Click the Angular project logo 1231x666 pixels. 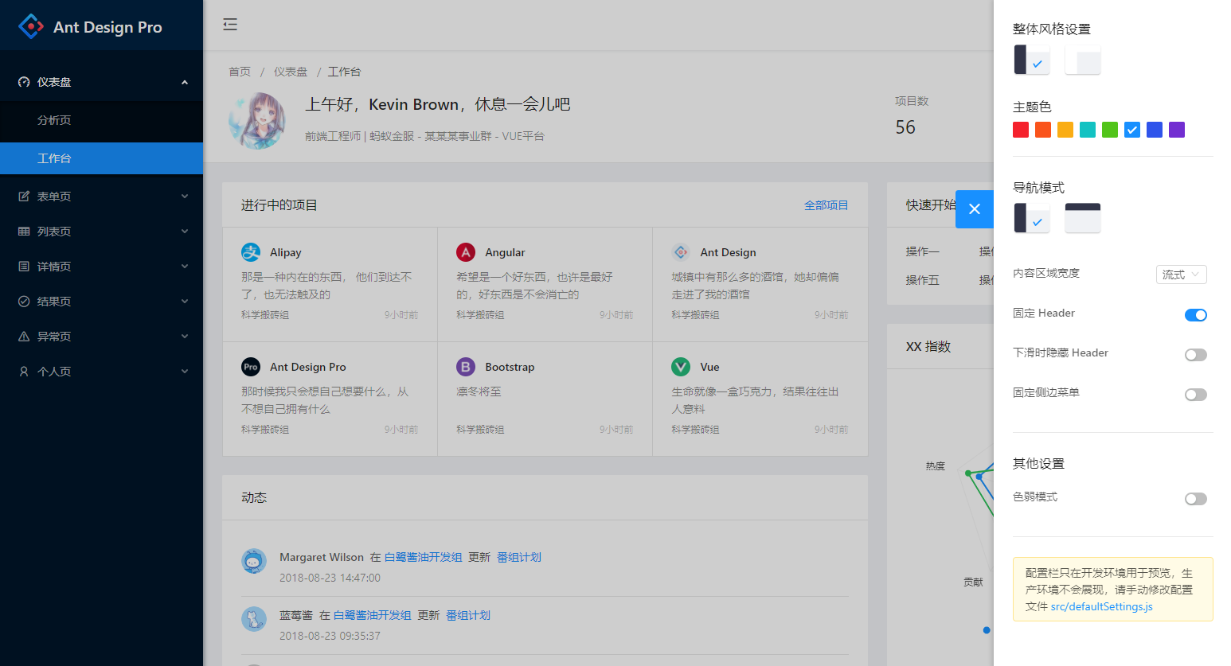tap(466, 252)
